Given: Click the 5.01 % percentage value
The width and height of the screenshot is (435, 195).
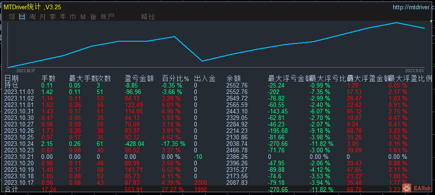Looking at the screenshot, I should pos(171,105).
